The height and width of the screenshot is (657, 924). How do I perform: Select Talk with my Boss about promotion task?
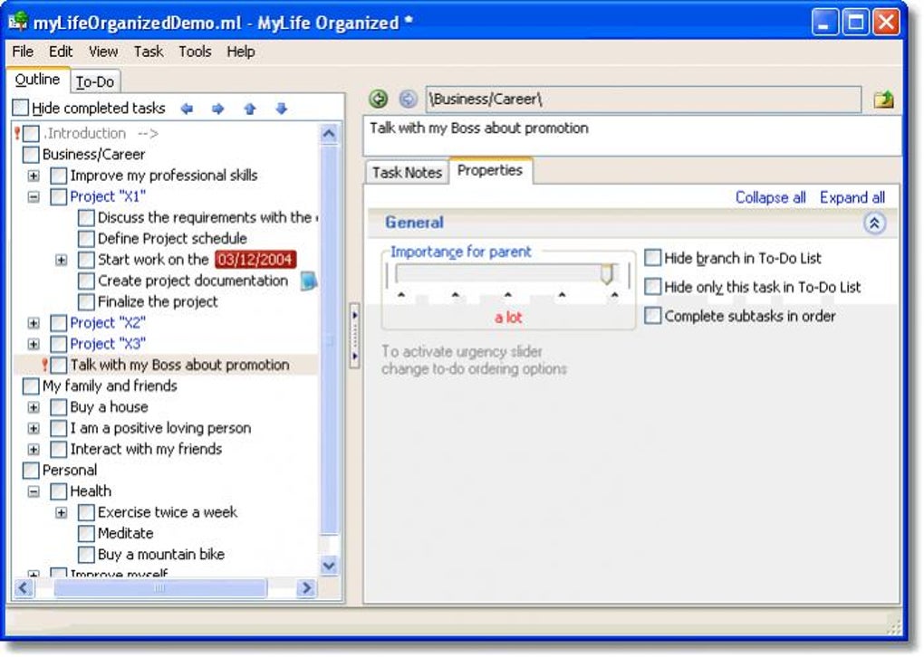(x=179, y=365)
